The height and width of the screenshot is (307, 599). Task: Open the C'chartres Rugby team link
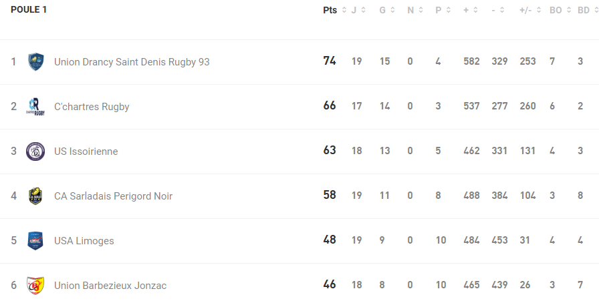click(92, 107)
